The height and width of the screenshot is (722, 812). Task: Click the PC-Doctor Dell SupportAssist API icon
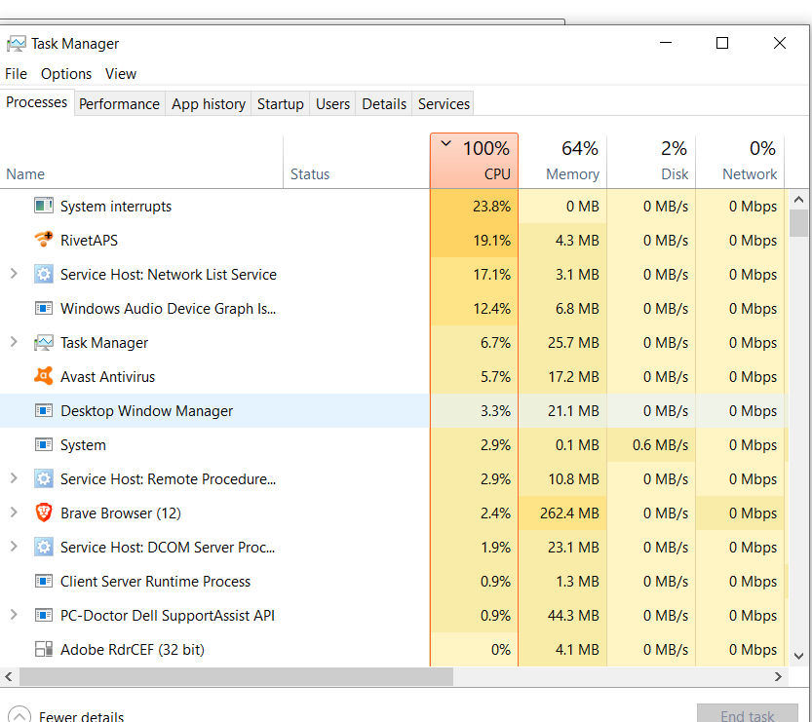[x=44, y=615]
